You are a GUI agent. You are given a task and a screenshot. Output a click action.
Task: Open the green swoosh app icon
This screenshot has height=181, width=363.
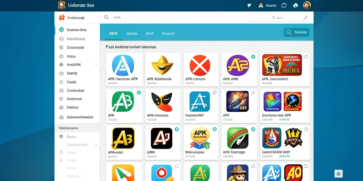[238, 138]
